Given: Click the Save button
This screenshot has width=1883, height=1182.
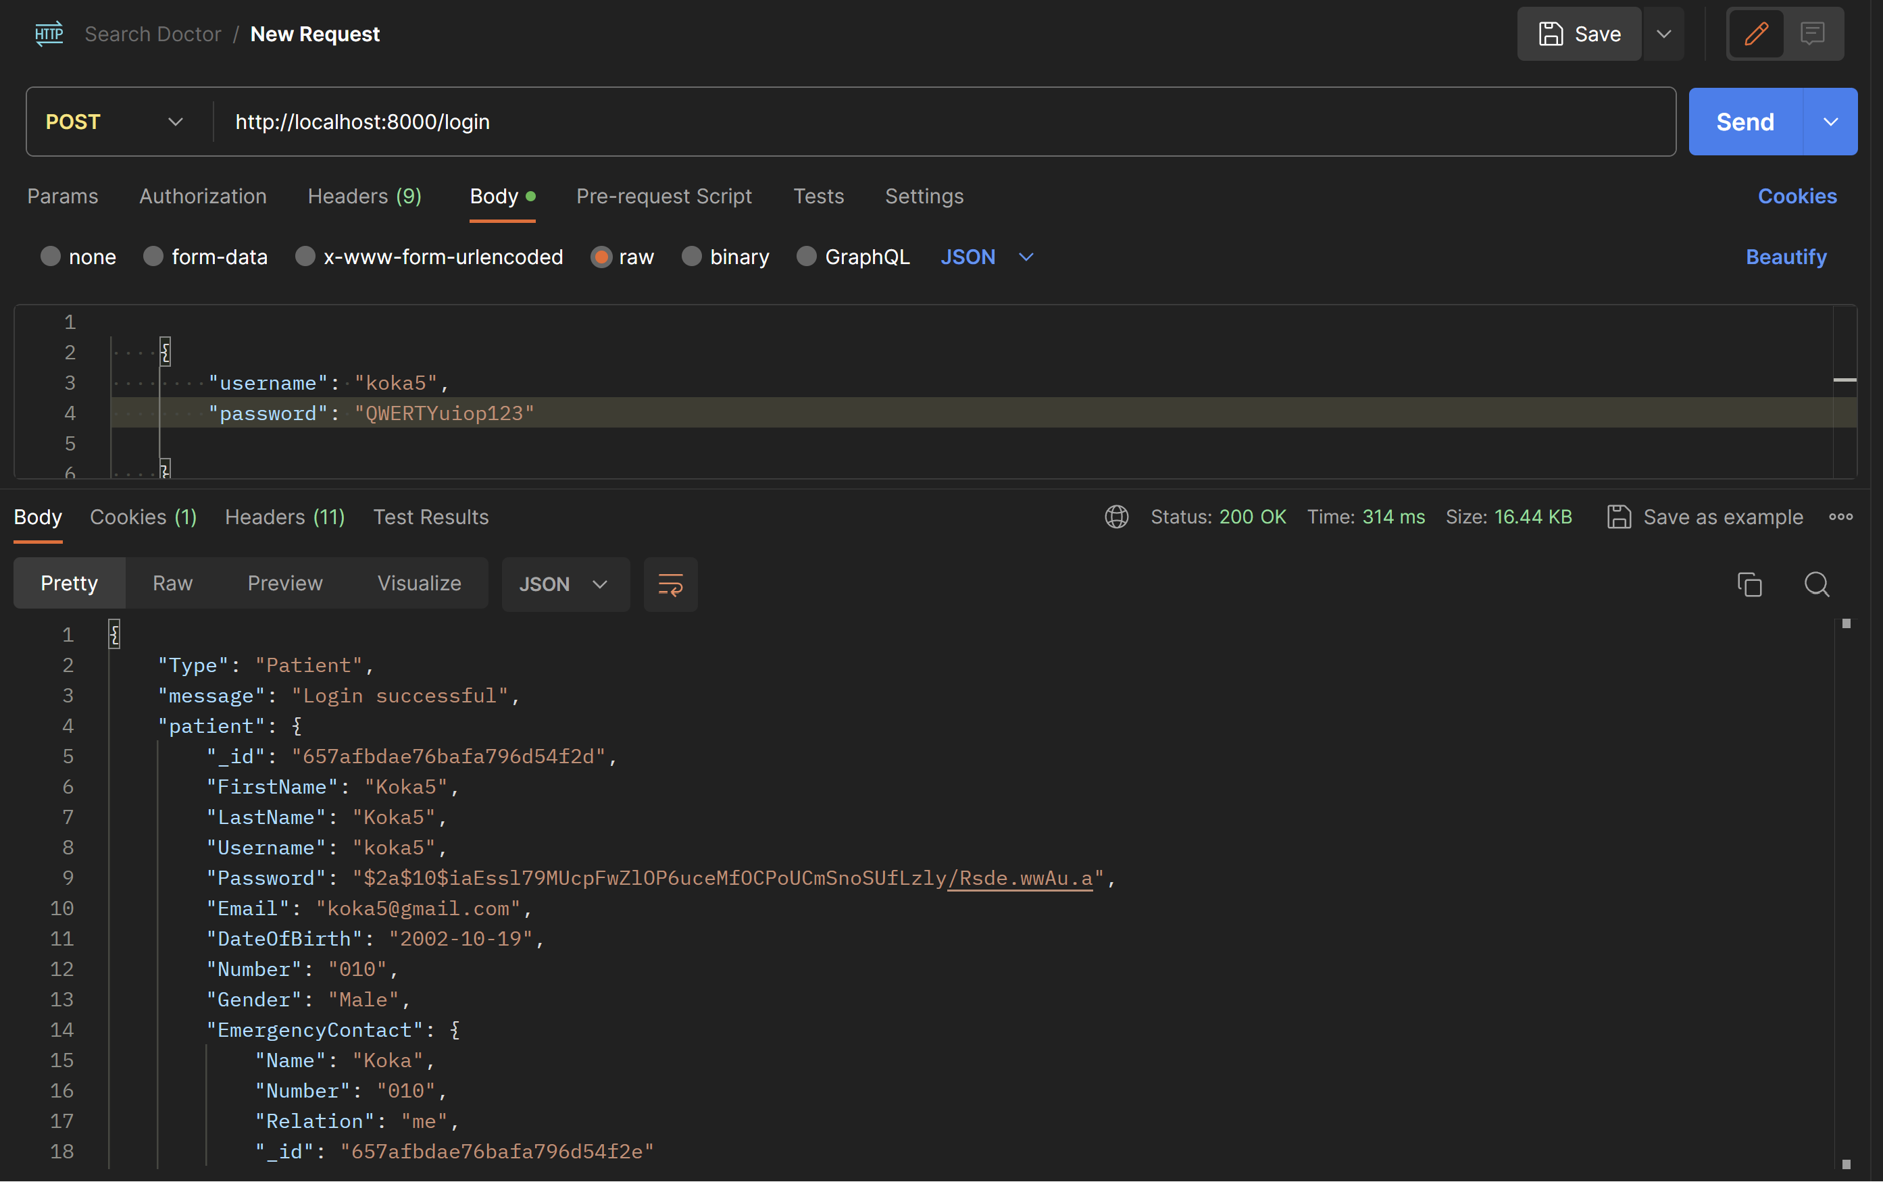Looking at the screenshot, I should coord(1580,34).
